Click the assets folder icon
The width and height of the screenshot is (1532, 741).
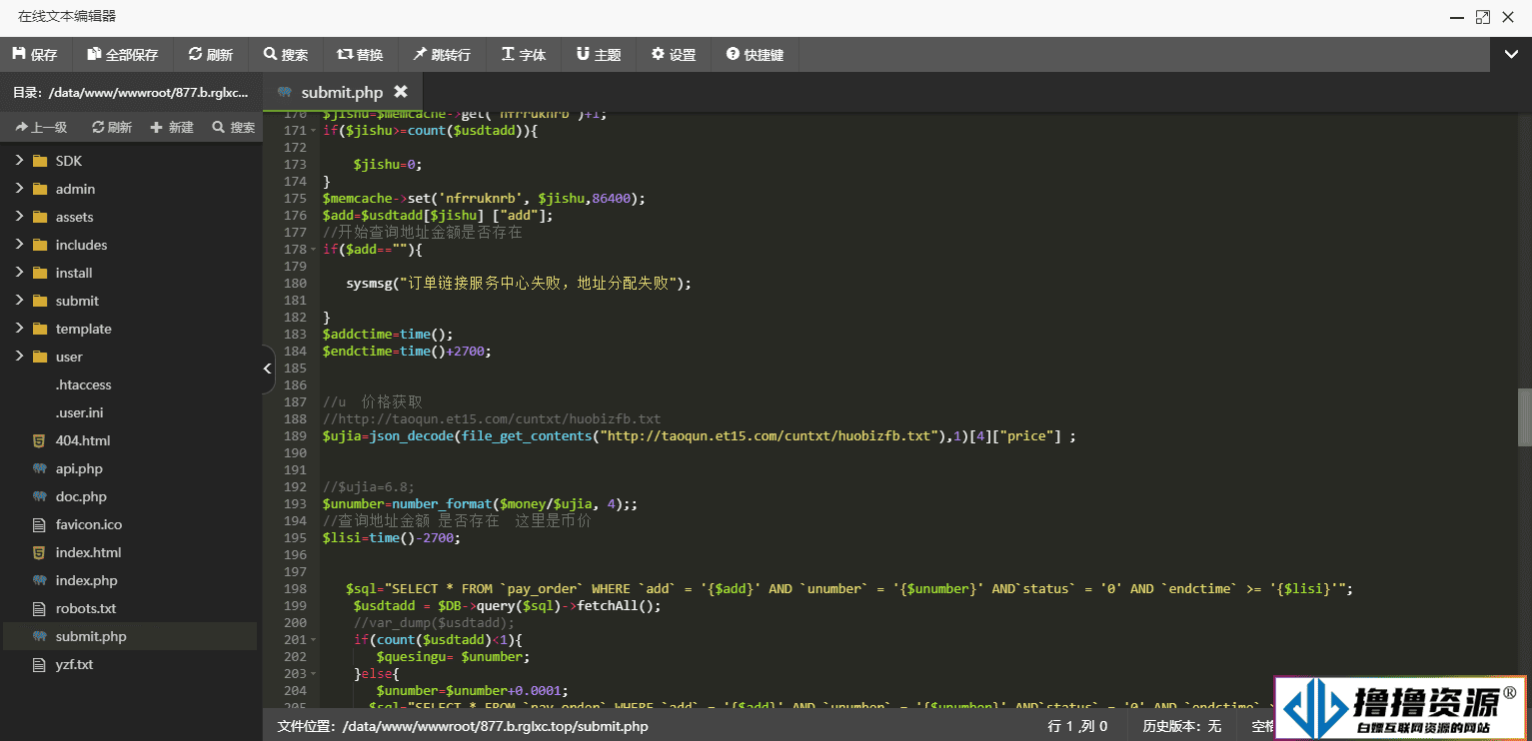pos(40,217)
